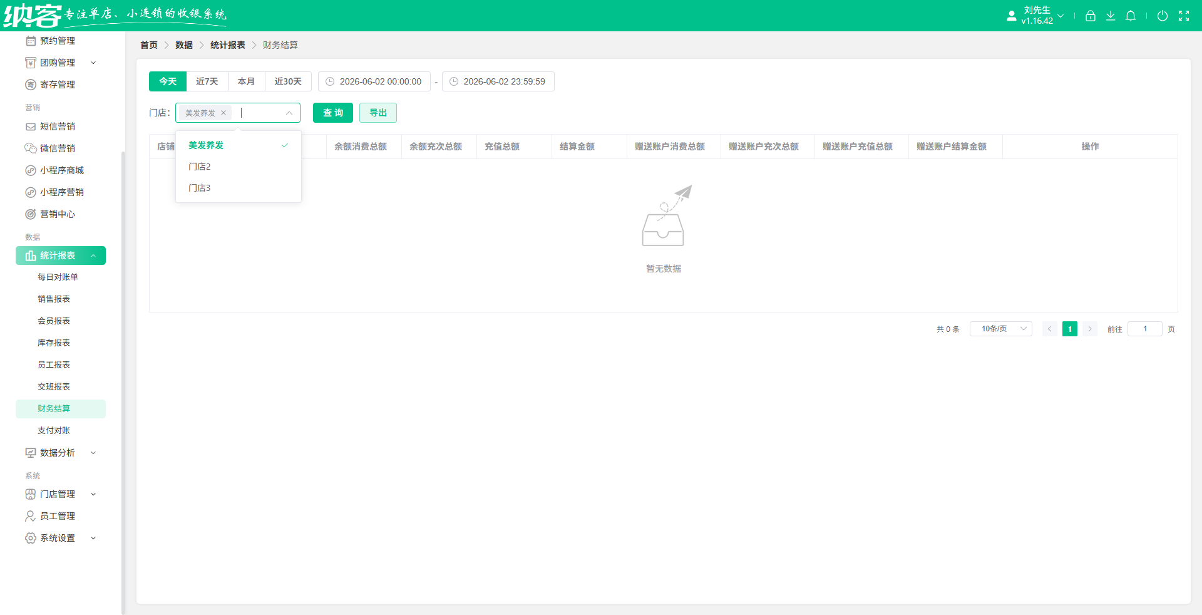Click the clock icon in start date field

330,81
